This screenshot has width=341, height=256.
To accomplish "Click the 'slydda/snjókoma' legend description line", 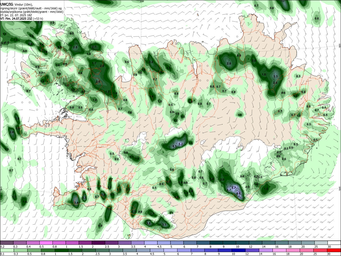I will (x=32, y=12).
